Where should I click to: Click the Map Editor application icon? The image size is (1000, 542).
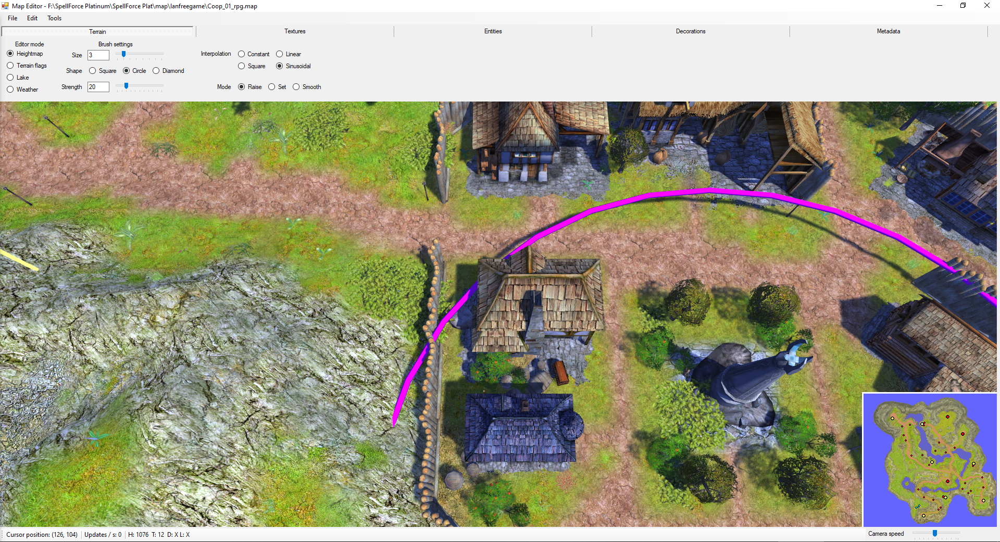click(x=5, y=6)
